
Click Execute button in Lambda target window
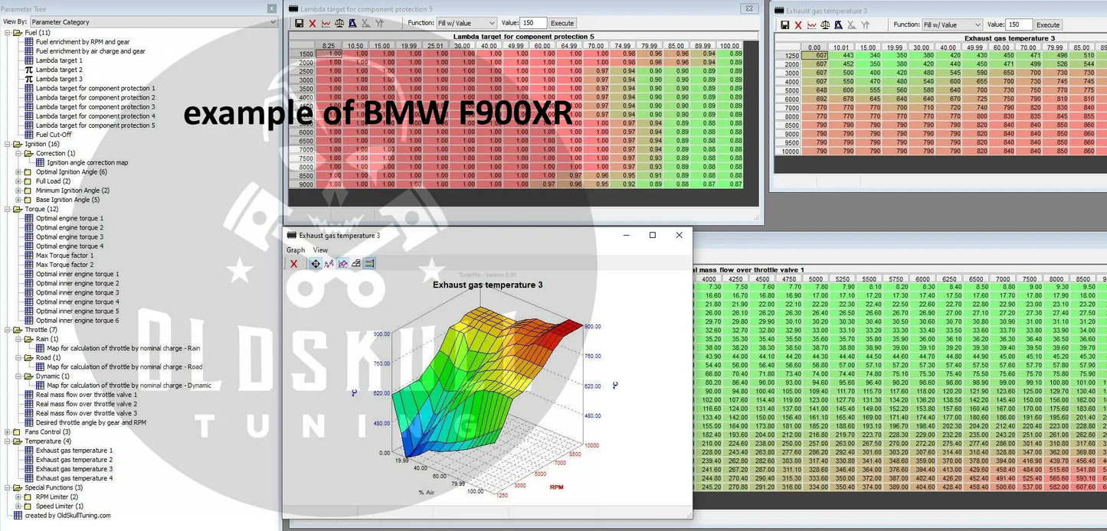pos(562,24)
